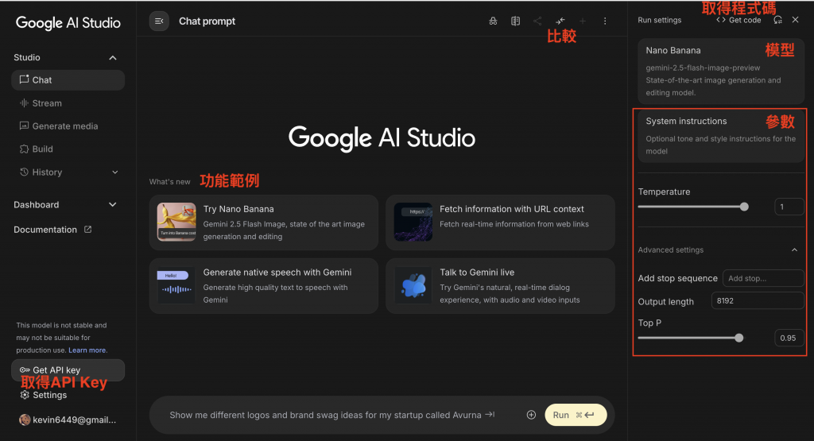The image size is (814, 441).
Task: Click the gemini-2.5-flash-image-preview model ID text
Action: [703, 68]
